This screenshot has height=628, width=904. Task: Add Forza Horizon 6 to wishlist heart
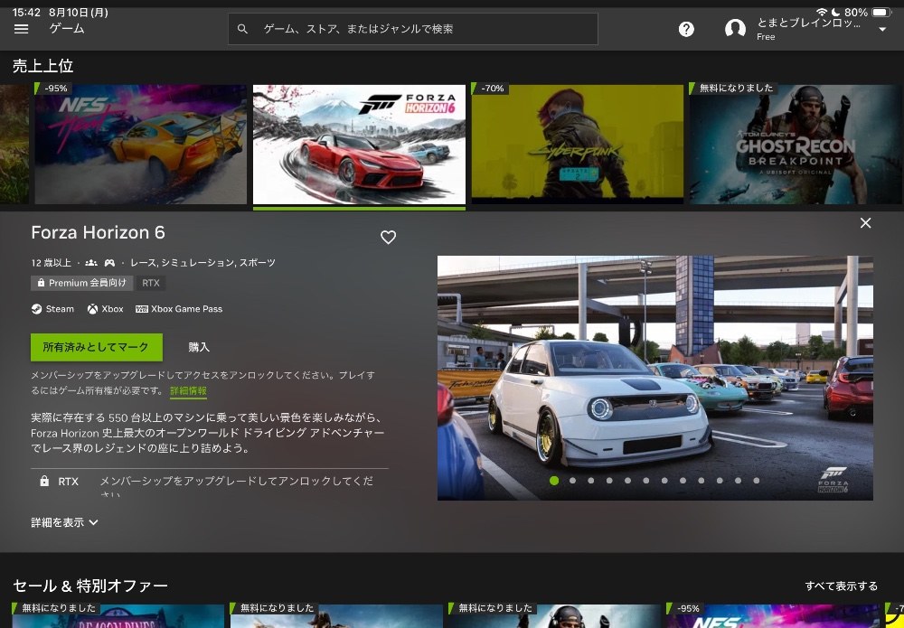tap(388, 238)
